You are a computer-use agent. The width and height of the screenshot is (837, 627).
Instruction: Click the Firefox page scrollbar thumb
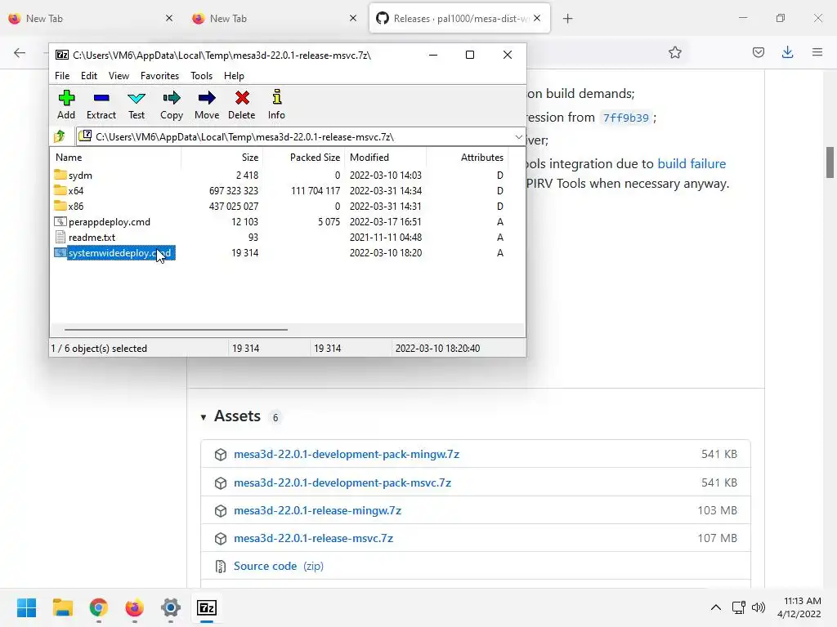[830, 162]
